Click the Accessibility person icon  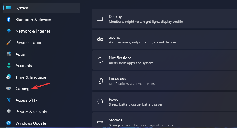[x=9, y=100]
